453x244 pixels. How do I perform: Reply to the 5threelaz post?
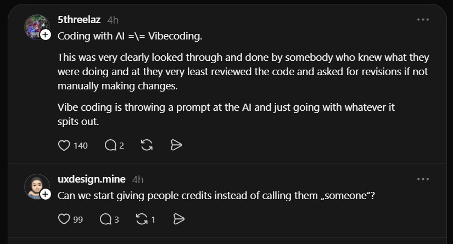tap(109, 145)
